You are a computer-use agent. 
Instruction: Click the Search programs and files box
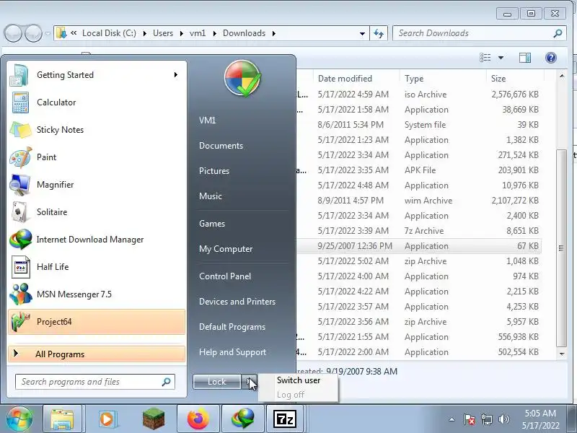pos(95,382)
